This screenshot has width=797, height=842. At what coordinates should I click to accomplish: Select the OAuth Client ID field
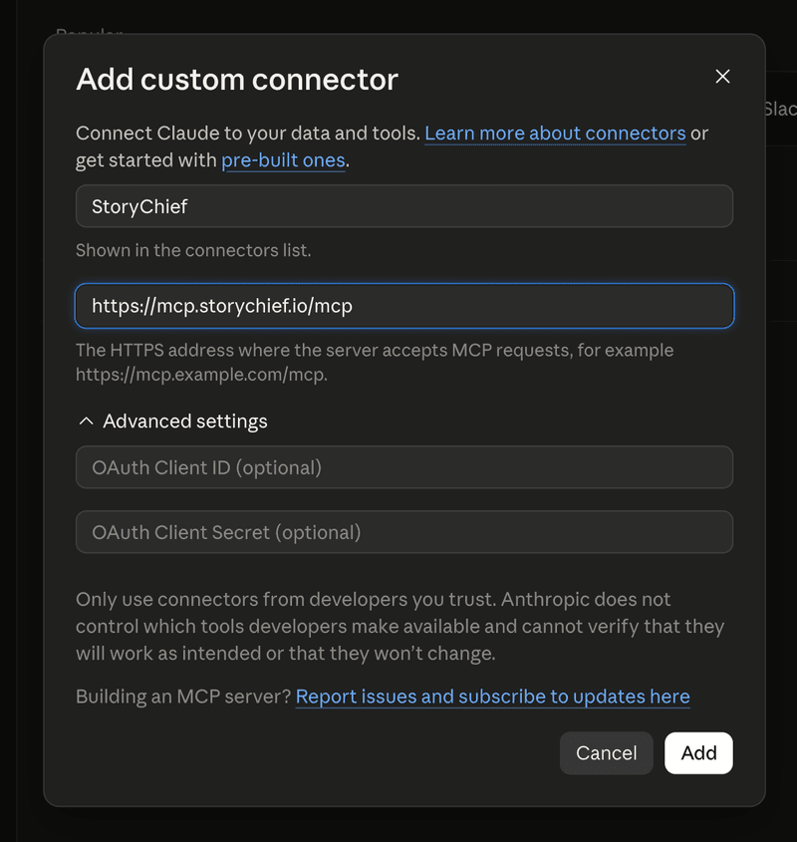[404, 467]
